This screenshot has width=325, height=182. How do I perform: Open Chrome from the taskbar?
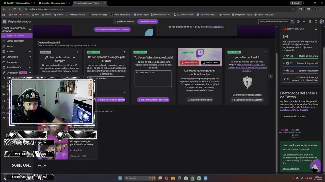pos(192,178)
